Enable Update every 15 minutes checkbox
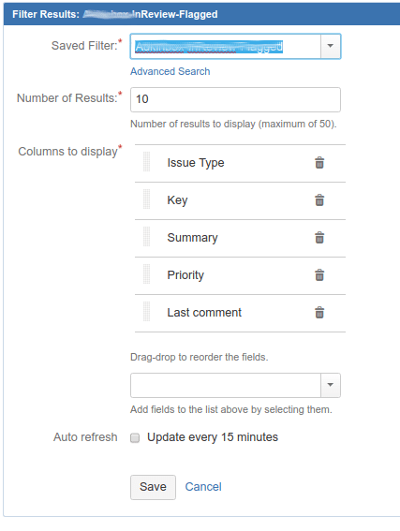400x531 pixels. pyautogui.click(x=135, y=438)
